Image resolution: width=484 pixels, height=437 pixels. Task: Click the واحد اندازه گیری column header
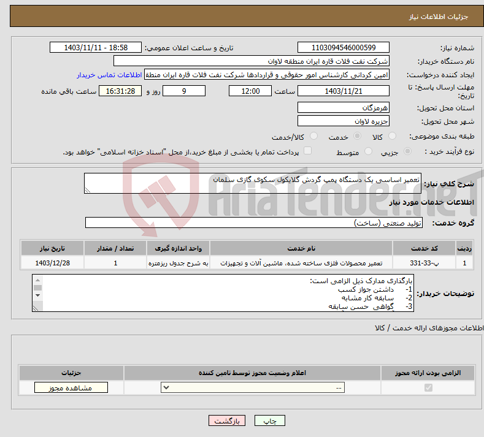178,248
